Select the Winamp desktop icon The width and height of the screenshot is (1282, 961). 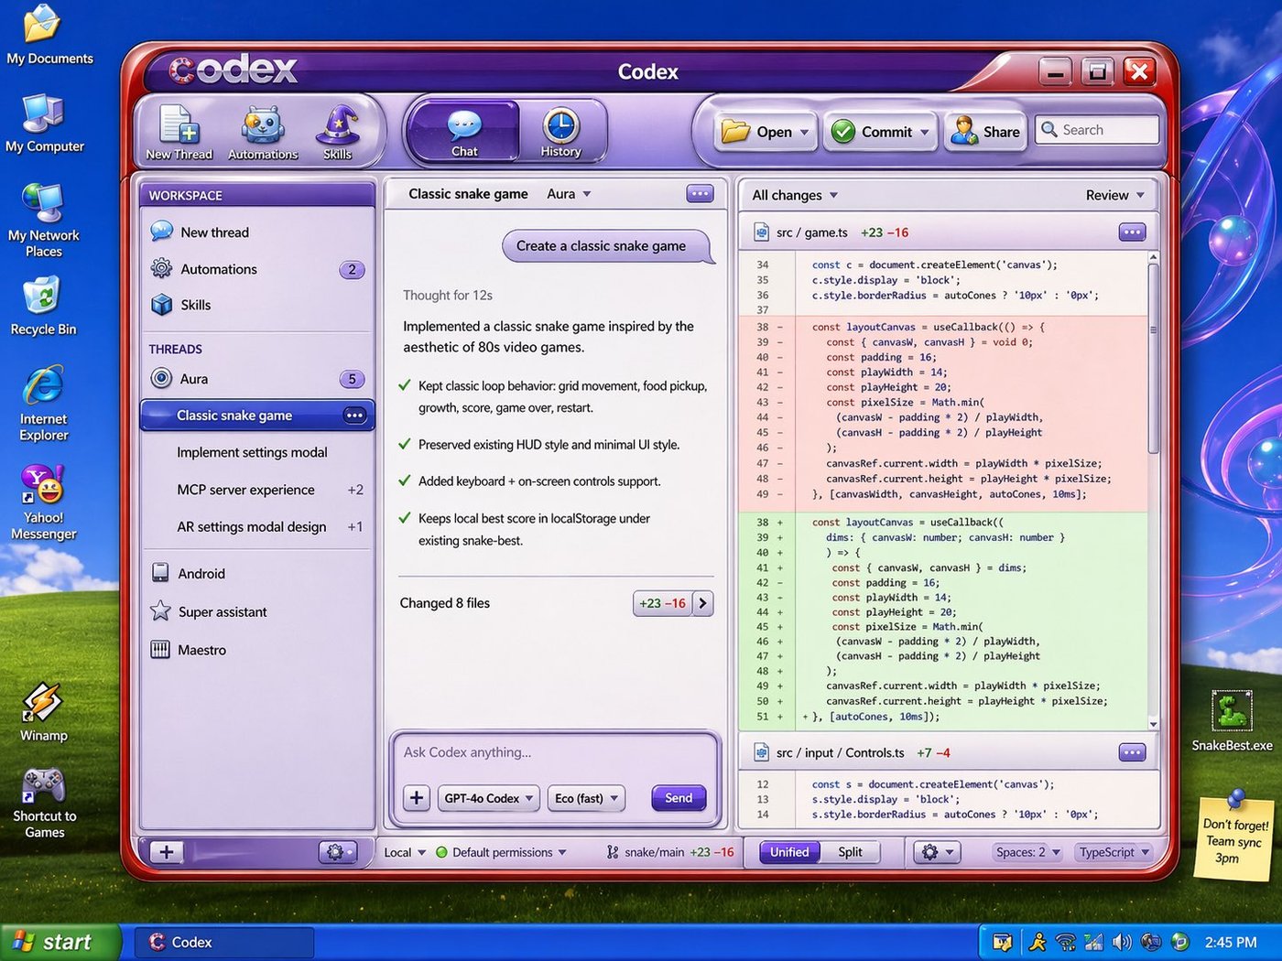44,712
